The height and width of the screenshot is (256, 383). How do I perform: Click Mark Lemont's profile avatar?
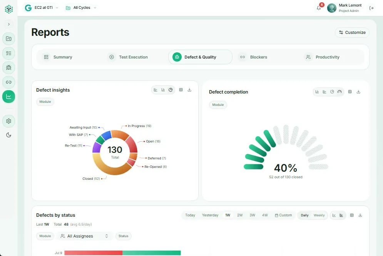pyautogui.click(x=332, y=8)
